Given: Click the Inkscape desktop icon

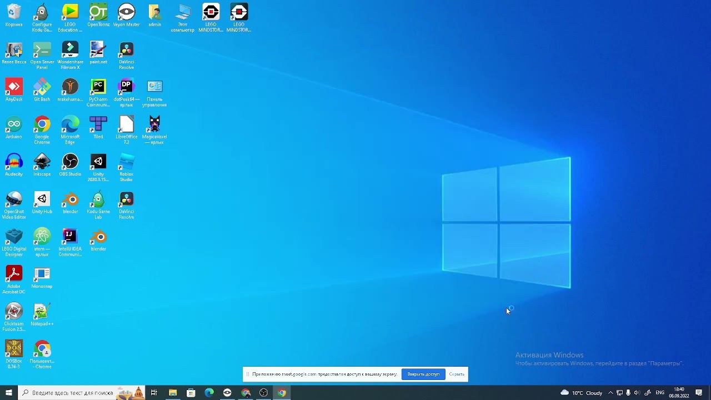Looking at the screenshot, I should pyautogui.click(x=42, y=164).
